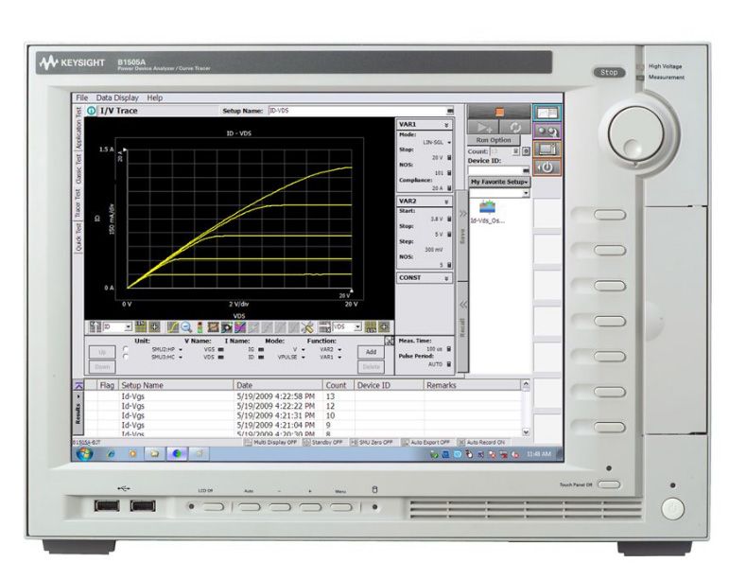Click the I/V Trace info icon
Screen dimensions: 729x580
click(x=92, y=111)
